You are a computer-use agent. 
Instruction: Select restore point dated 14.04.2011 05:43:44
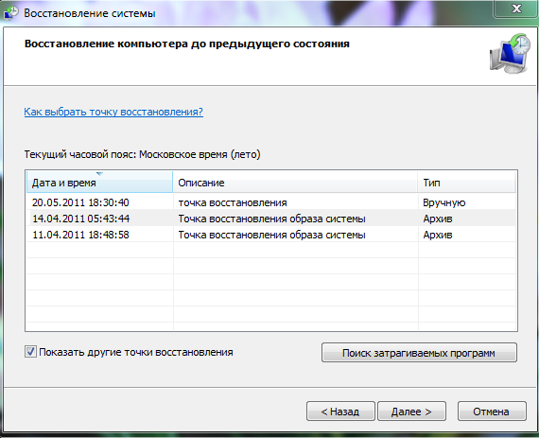click(271, 219)
